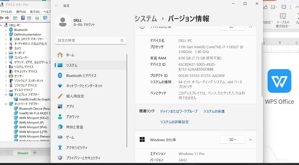This screenshot has width=299, height=165.
Task: Focus the 設定の検索 search box
Action: (x=91, y=40)
